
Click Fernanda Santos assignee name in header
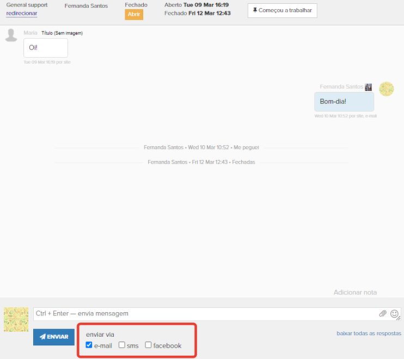point(86,6)
